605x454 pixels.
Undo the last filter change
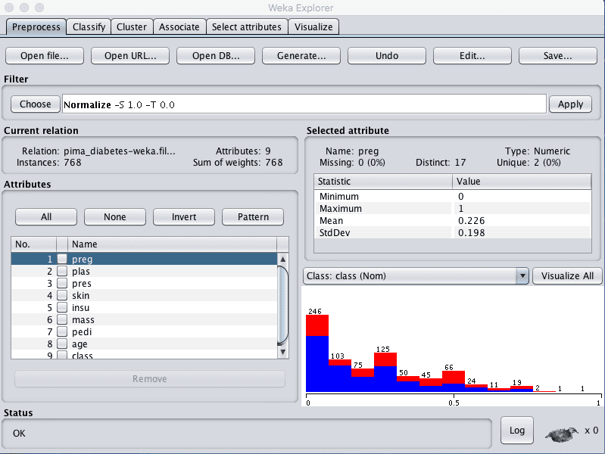point(387,56)
